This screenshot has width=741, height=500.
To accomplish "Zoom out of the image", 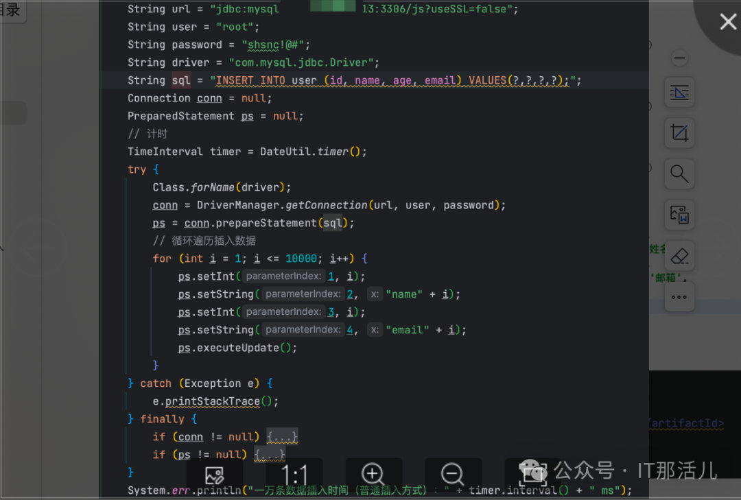I will pyautogui.click(x=453, y=475).
